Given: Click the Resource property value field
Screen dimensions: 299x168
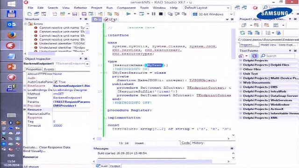Looking at the screenshot, I should (71, 110).
